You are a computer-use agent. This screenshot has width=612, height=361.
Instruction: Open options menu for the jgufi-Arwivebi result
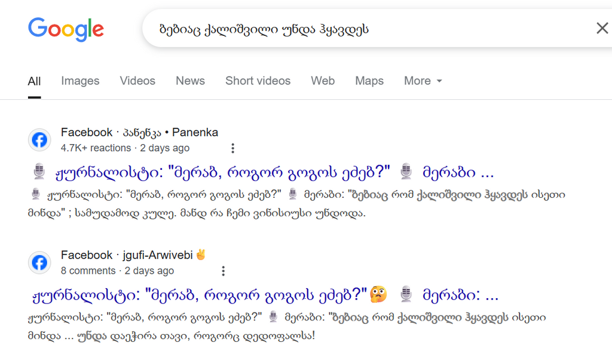tap(224, 271)
